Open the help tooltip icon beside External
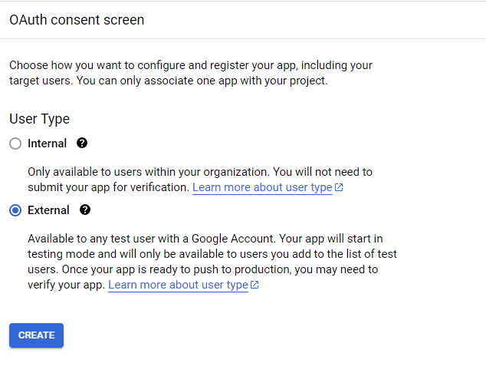 pos(85,210)
